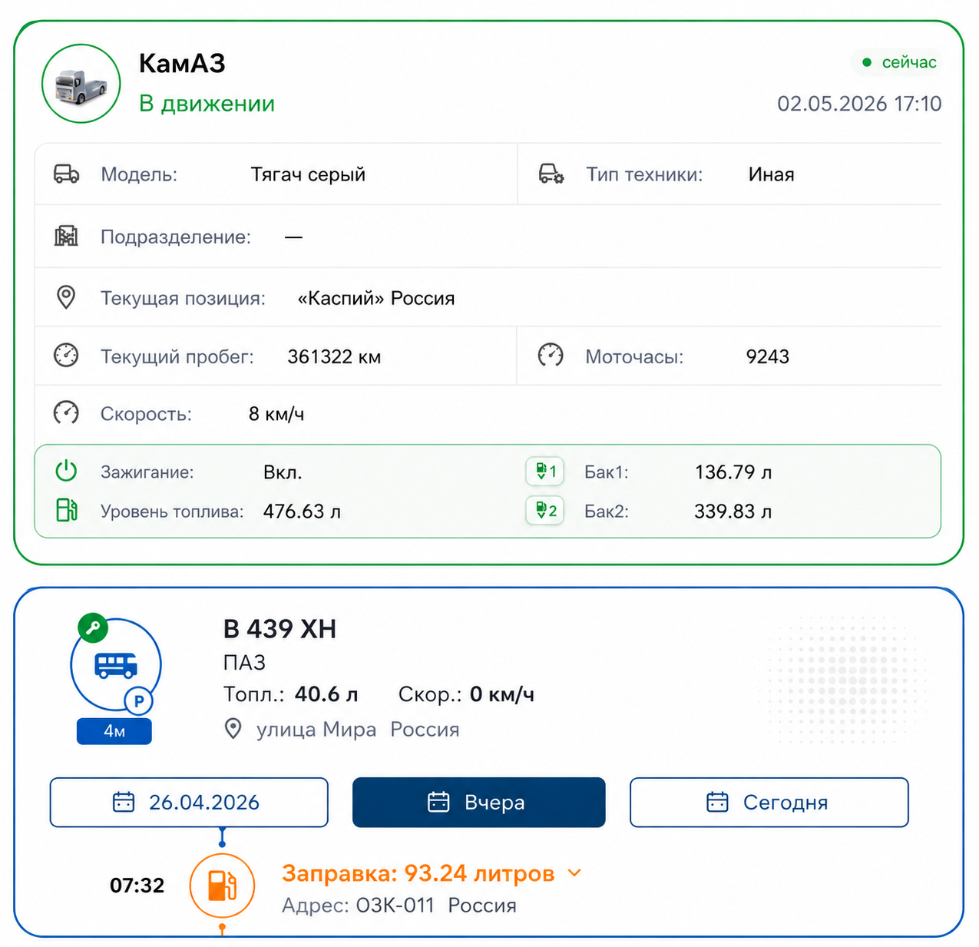This screenshot has height=947, width=979.
Task: Click the «Каспий» Россия position value
Action: coord(376,298)
